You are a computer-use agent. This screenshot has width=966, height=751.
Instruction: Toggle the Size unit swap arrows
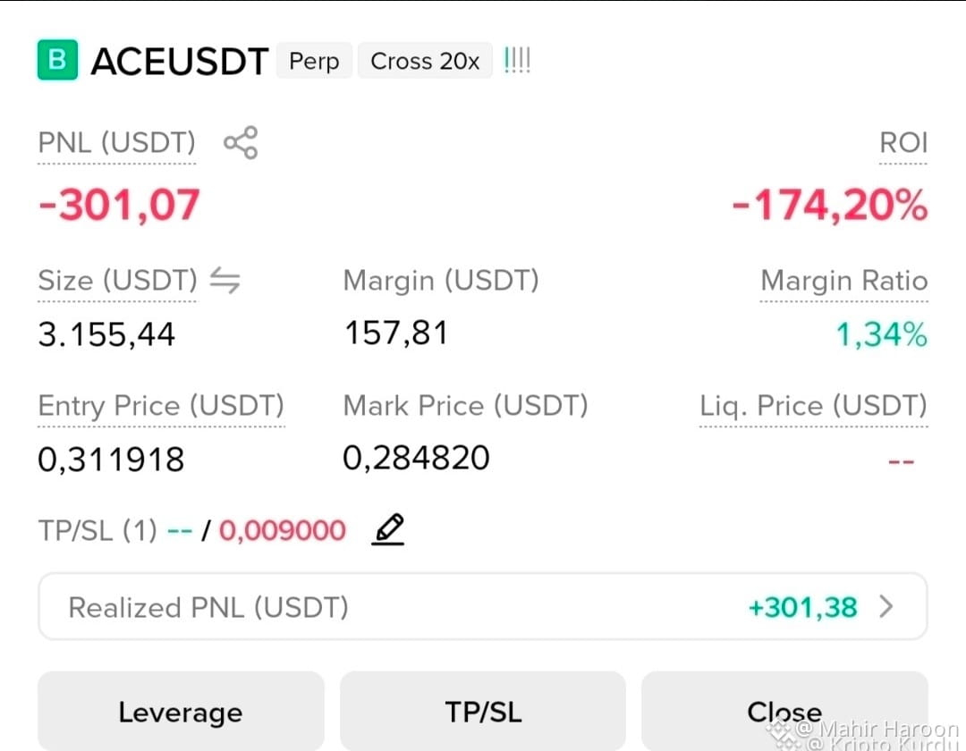(225, 280)
